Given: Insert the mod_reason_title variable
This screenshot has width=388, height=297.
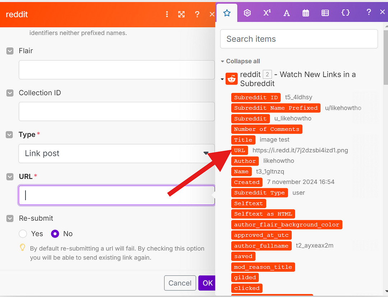Looking at the screenshot, I should pyautogui.click(x=263, y=267).
